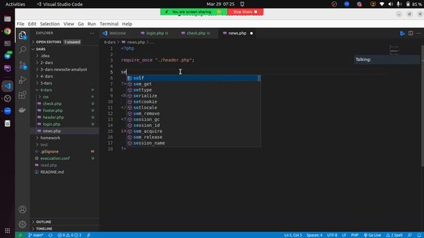Open evacuation.conf file

coord(54,158)
